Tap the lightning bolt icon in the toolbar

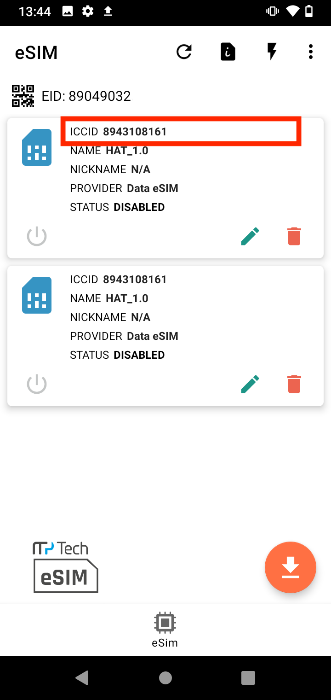[272, 52]
